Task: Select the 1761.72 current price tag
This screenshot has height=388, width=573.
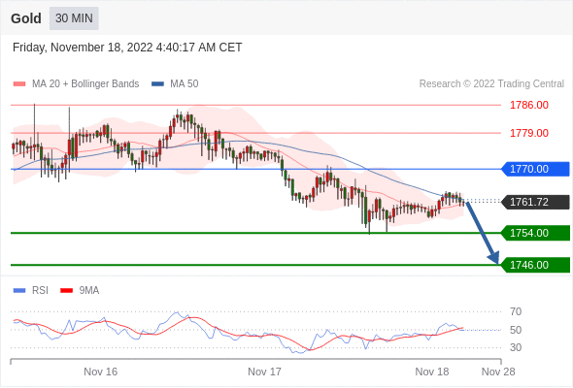Action: click(x=535, y=202)
